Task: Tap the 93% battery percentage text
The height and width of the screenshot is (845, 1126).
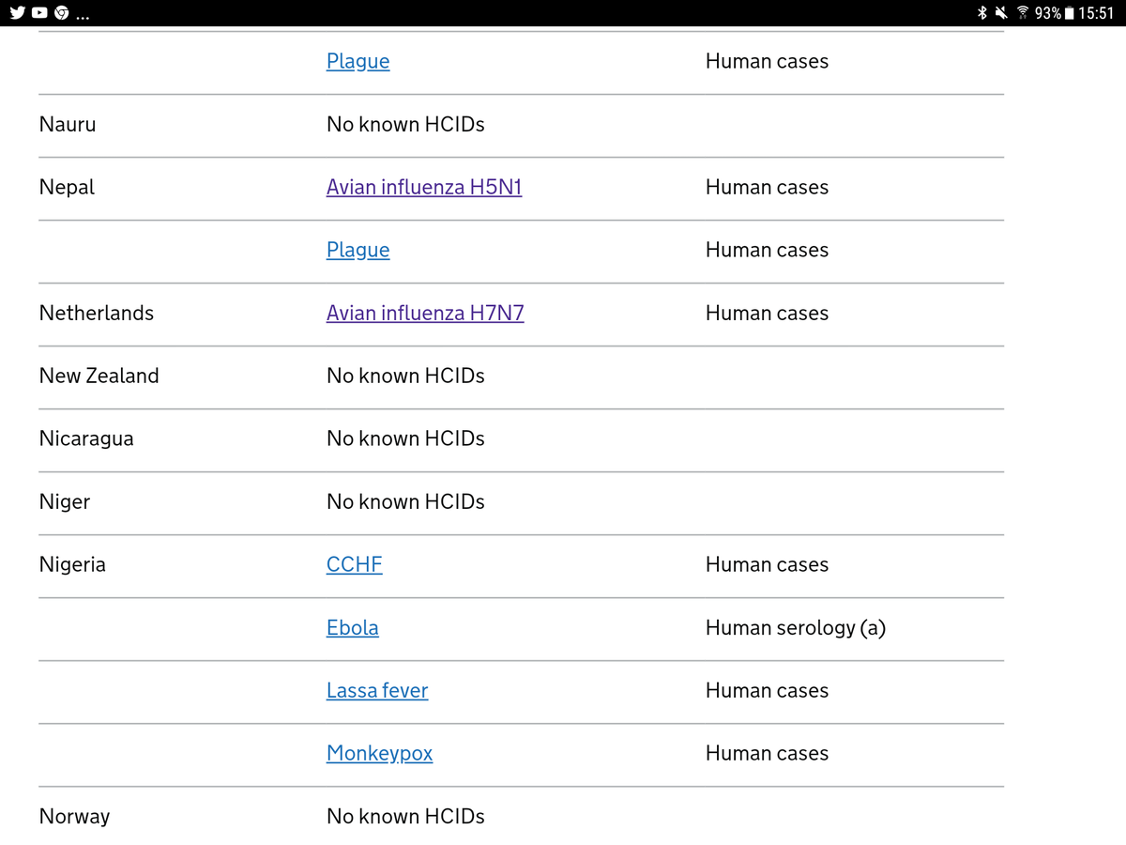Action: 1048,13
